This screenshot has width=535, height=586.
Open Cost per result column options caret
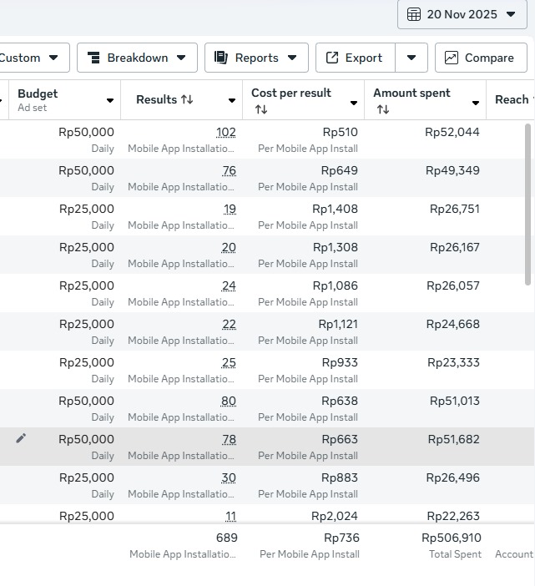[x=354, y=103]
